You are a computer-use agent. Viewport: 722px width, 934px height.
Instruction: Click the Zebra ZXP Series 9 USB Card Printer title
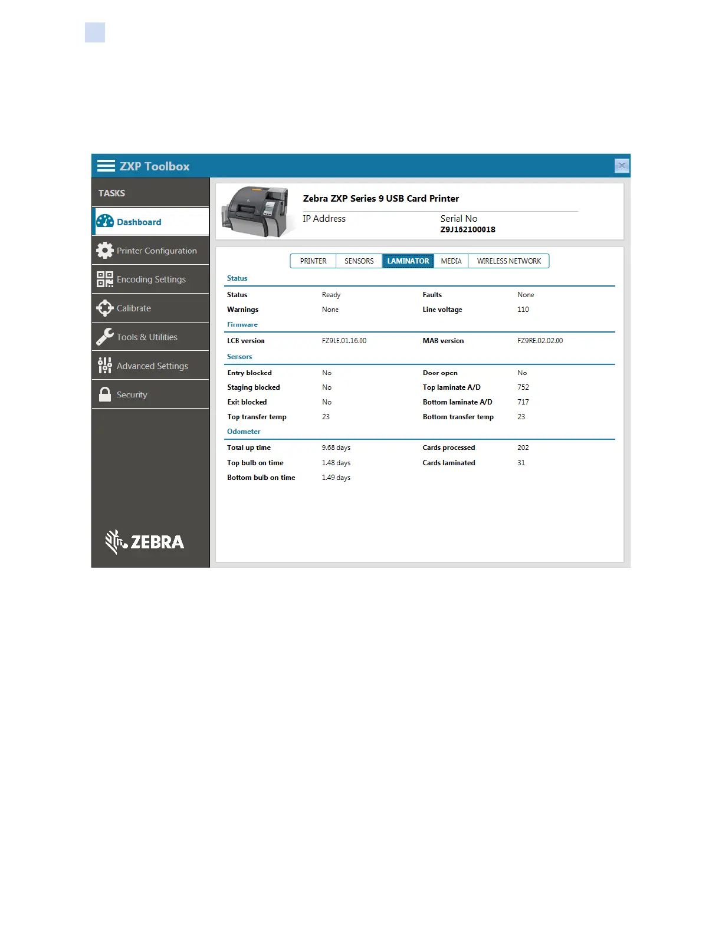coord(381,199)
